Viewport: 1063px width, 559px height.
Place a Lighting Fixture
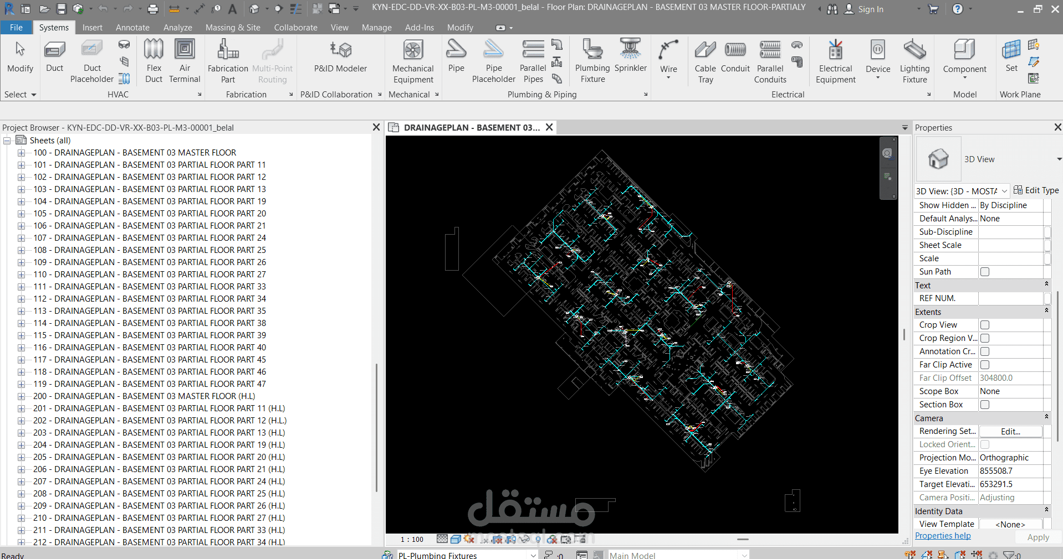pyautogui.click(x=914, y=61)
